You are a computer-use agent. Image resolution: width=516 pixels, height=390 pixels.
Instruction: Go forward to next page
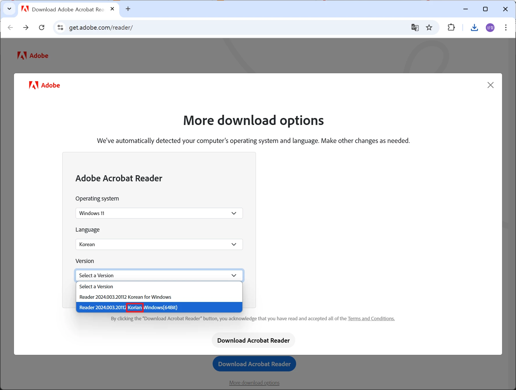[26, 28]
